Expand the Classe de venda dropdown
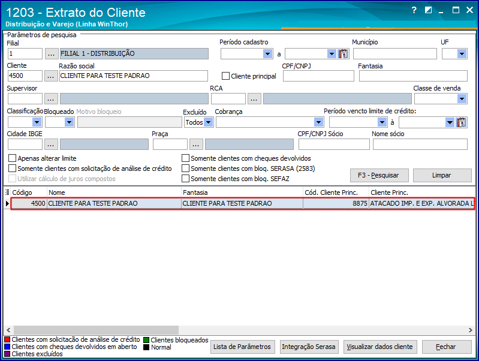This screenshot has height=361, width=479. pyautogui.click(x=462, y=99)
